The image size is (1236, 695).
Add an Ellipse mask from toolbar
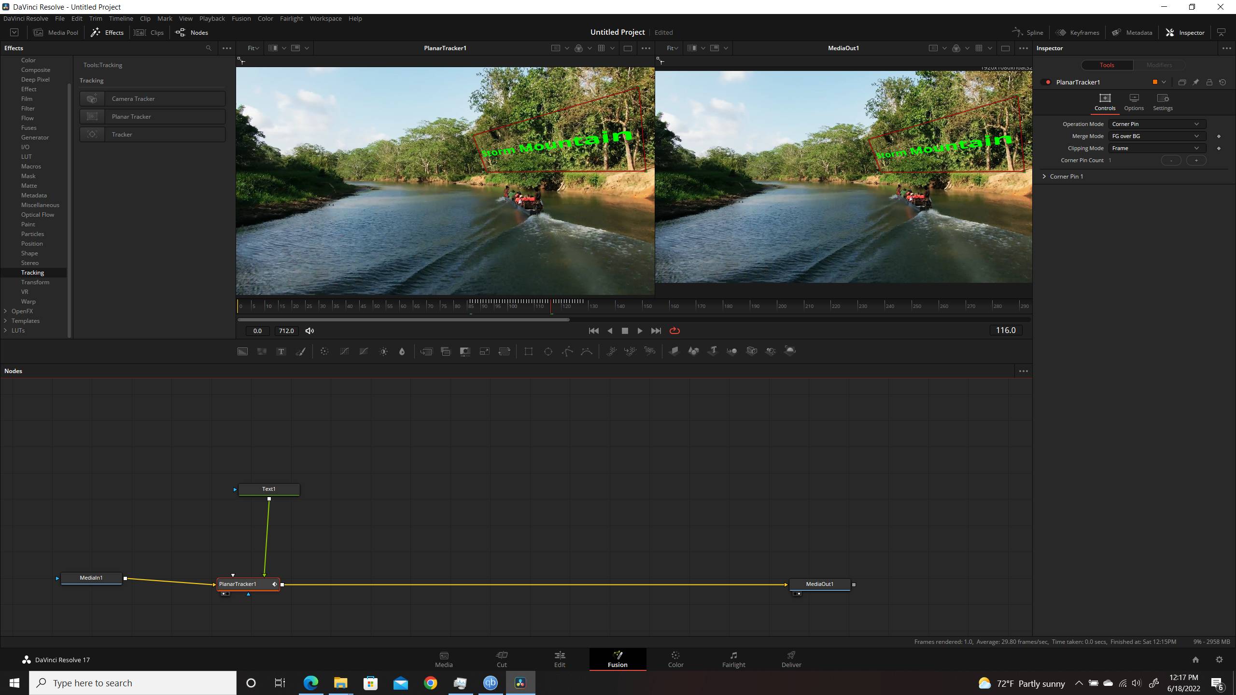point(548,351)
